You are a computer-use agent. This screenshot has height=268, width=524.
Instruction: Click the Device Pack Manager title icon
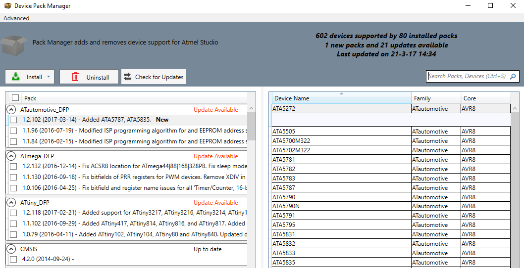coord(8,5)
